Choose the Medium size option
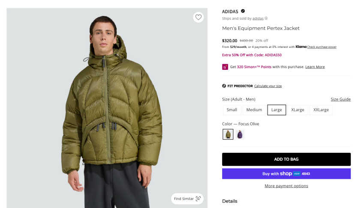 point(254,110)
